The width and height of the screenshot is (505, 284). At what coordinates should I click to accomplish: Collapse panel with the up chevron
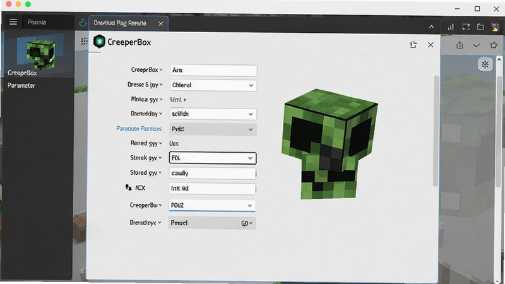(431, 27)
